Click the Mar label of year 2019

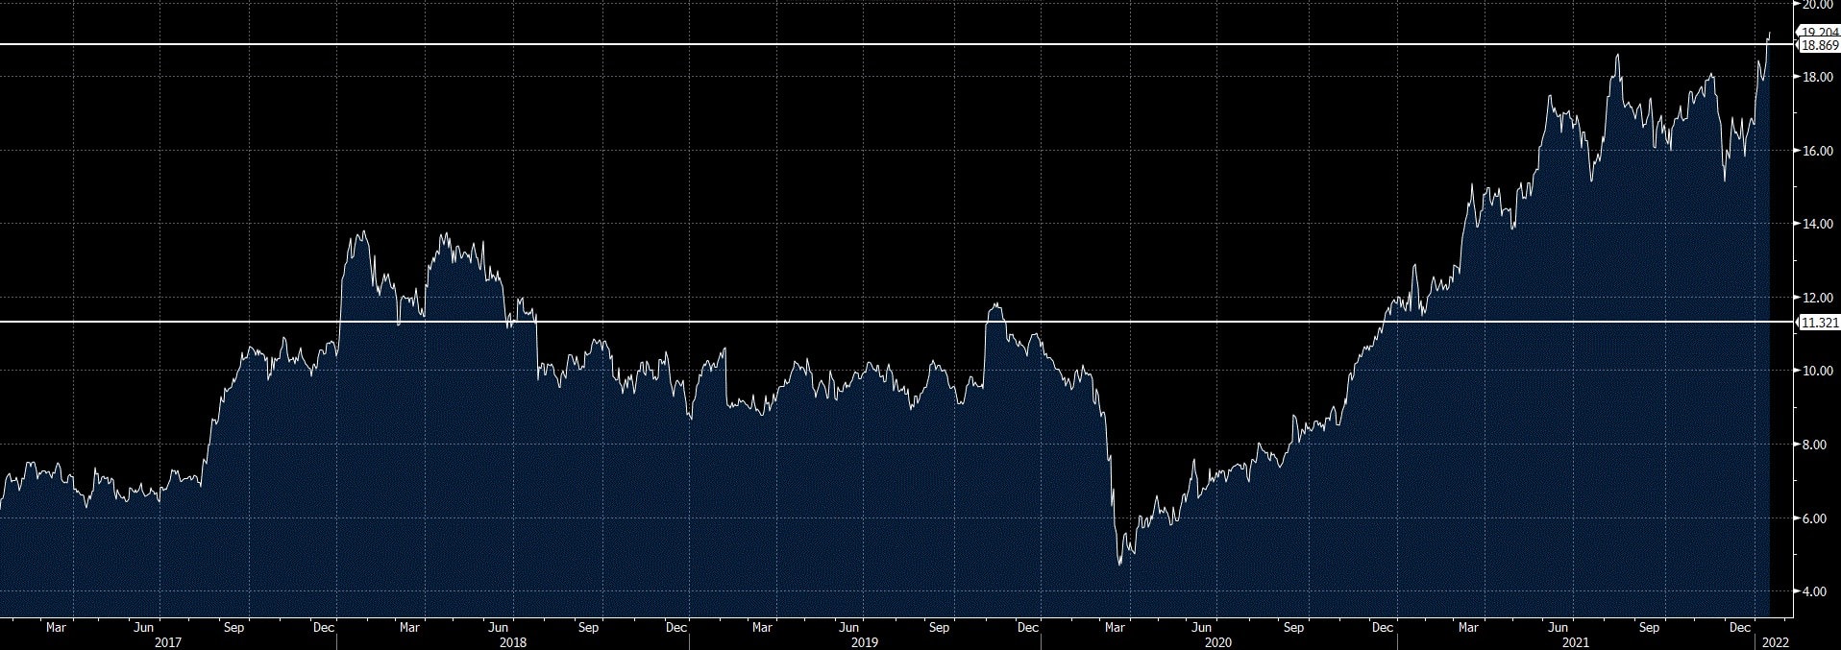pyautogui.click(x=762, y=628)
